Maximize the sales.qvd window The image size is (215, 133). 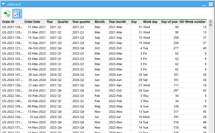coord(211,4)
